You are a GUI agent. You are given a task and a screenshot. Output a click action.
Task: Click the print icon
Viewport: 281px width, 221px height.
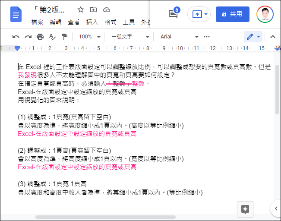40,37
